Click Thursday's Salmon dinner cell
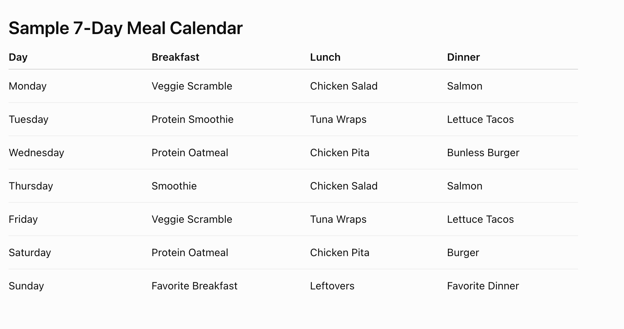The height and width of the screenshot is (329, 624). pyautogui.click(x=465, y=186)
